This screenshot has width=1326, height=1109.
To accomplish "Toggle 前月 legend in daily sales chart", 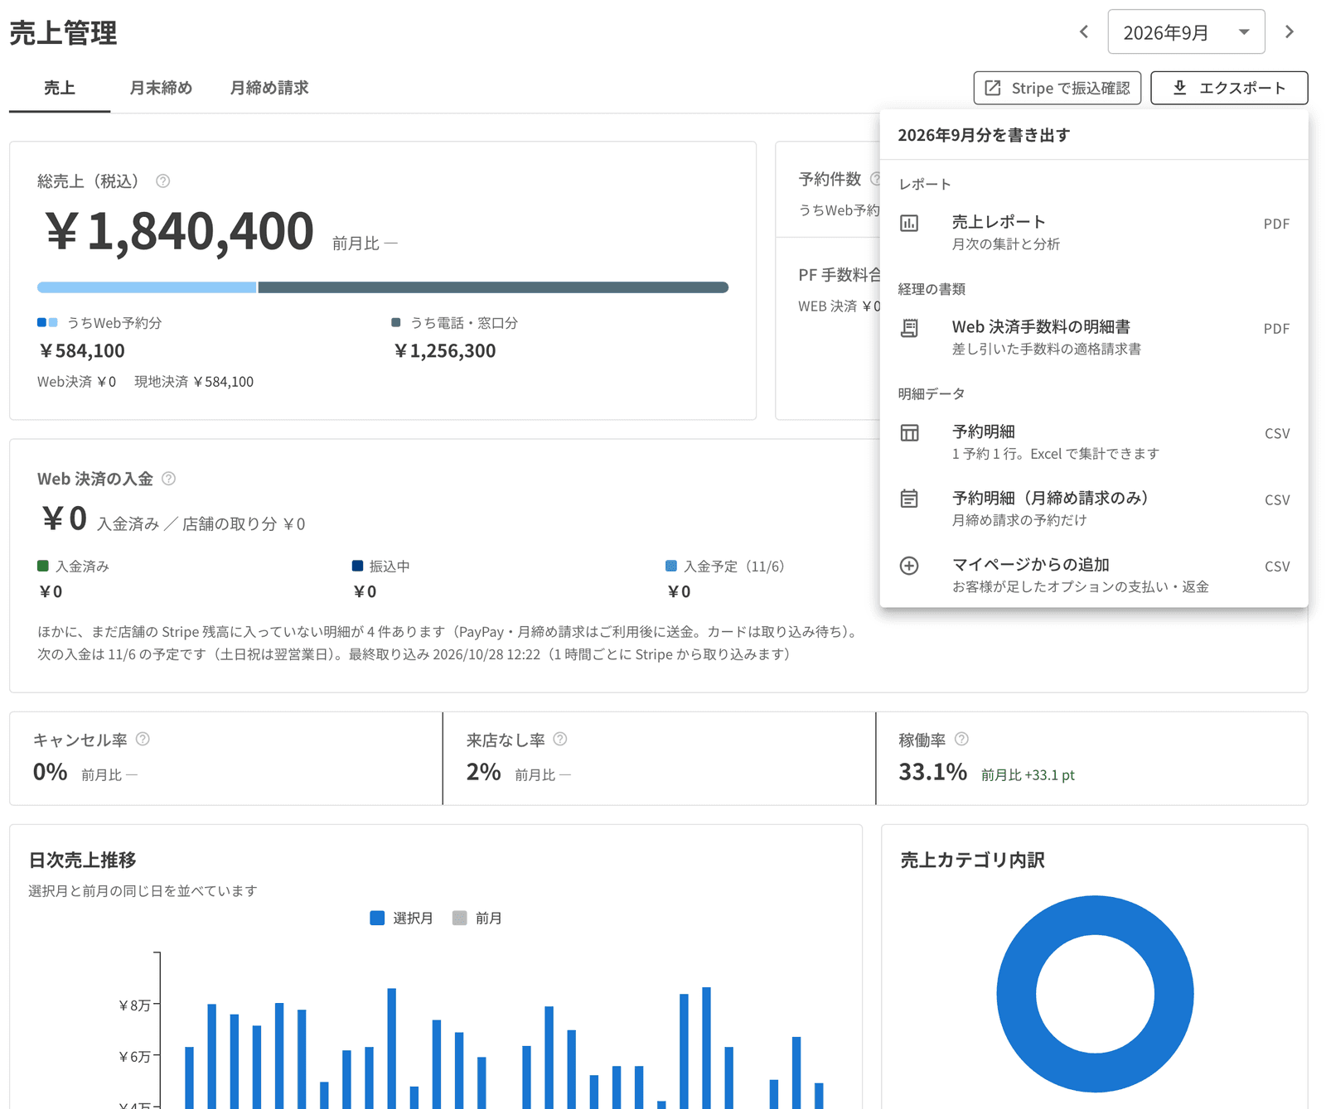I will point(477,918).
